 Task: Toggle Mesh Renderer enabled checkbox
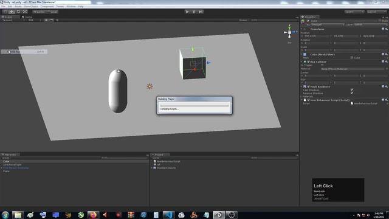tap(308, 86)
